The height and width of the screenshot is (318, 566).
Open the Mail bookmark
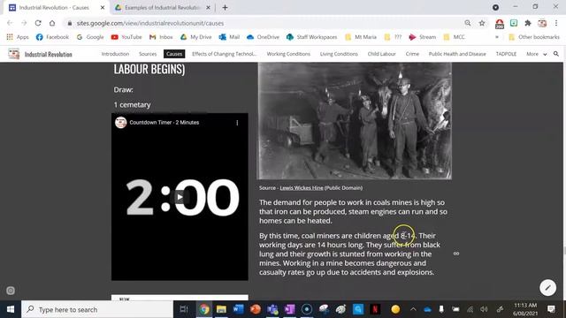(x=230, y=37)
